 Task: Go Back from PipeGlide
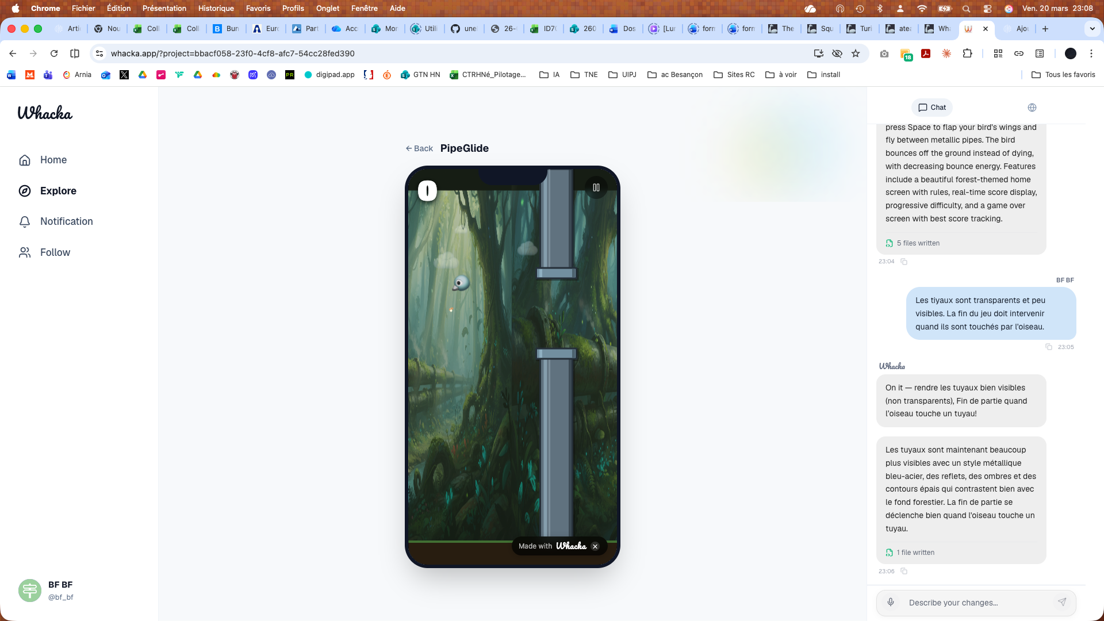coord(419,148)
